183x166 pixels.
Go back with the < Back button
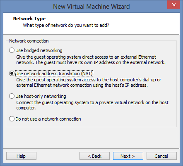coord(94,156)
